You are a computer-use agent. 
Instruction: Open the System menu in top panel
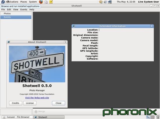coord(33,2)
